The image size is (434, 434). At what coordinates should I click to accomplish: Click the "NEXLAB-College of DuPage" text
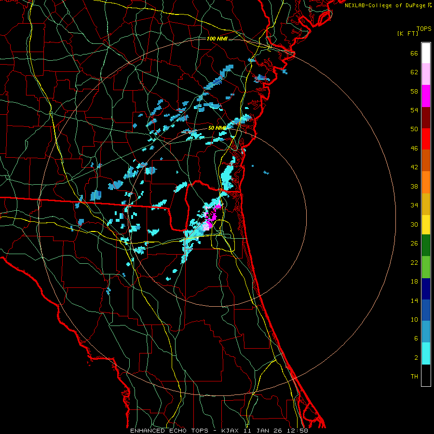click(x=385, y=5)
